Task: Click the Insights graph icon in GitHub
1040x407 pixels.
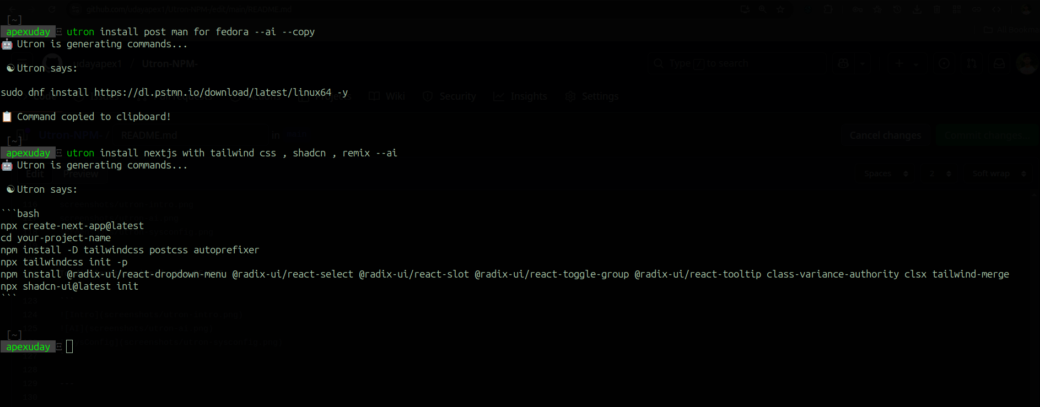Action: pyautogui.click(x=498, y=96)
